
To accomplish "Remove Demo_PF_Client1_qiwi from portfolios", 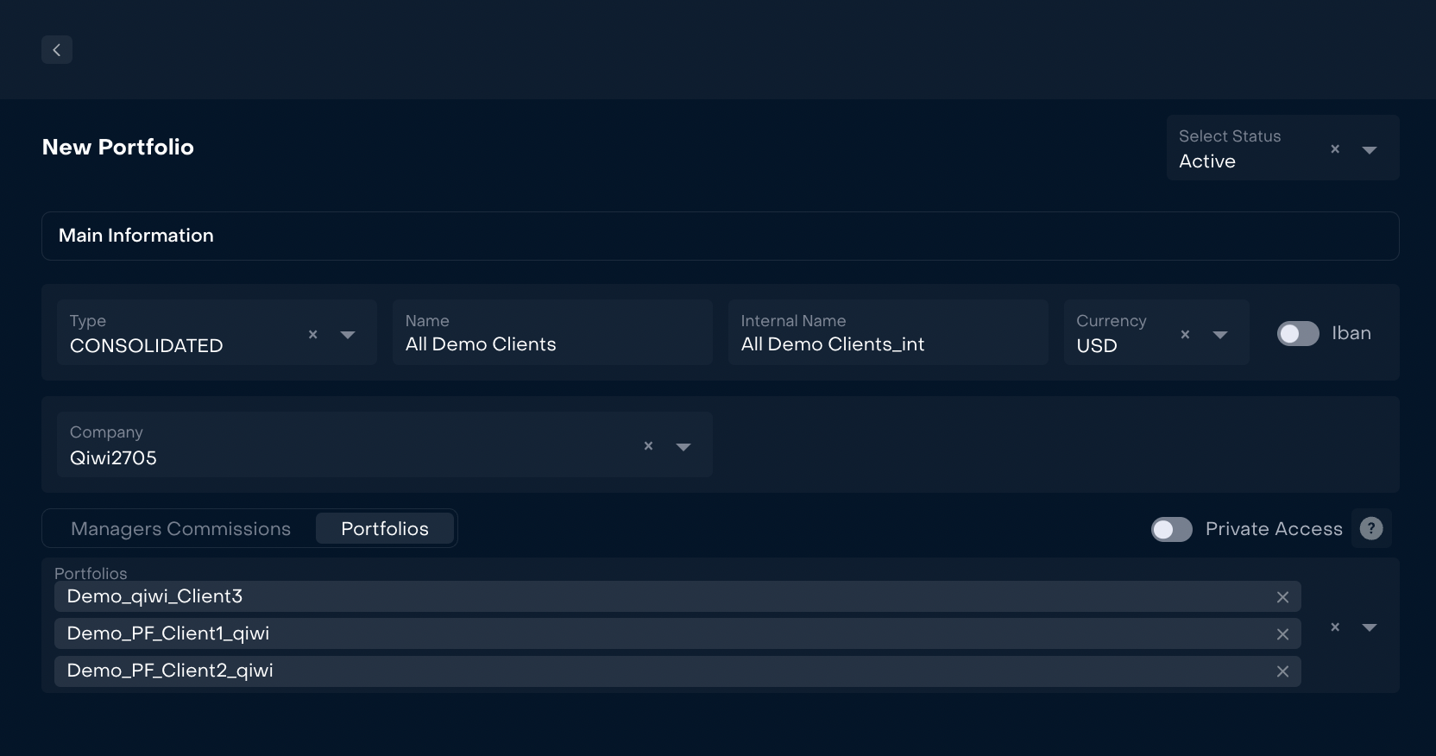I will click(1282, 634).
